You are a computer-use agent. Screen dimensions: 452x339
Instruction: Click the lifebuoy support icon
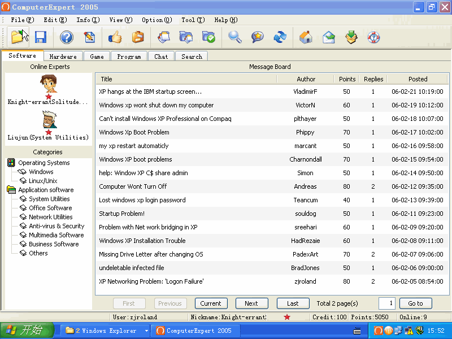pyautogui.click(x=373, y=37)
